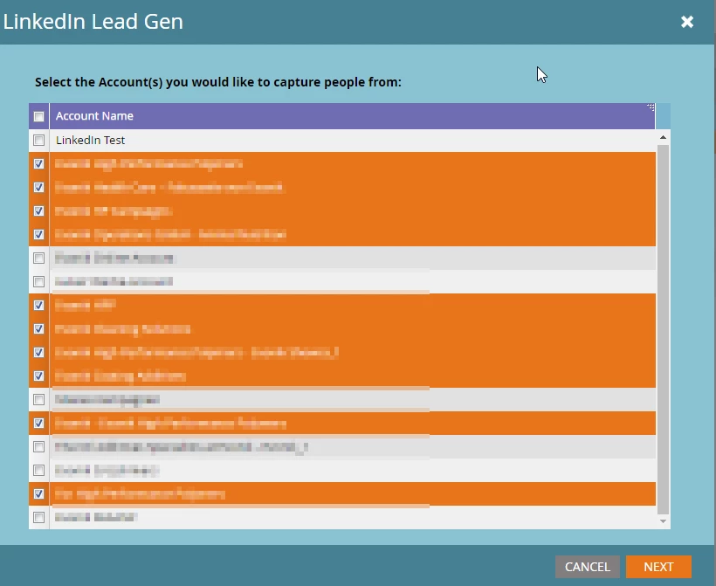Click the orange NEXT button

[x=658, y=567]
